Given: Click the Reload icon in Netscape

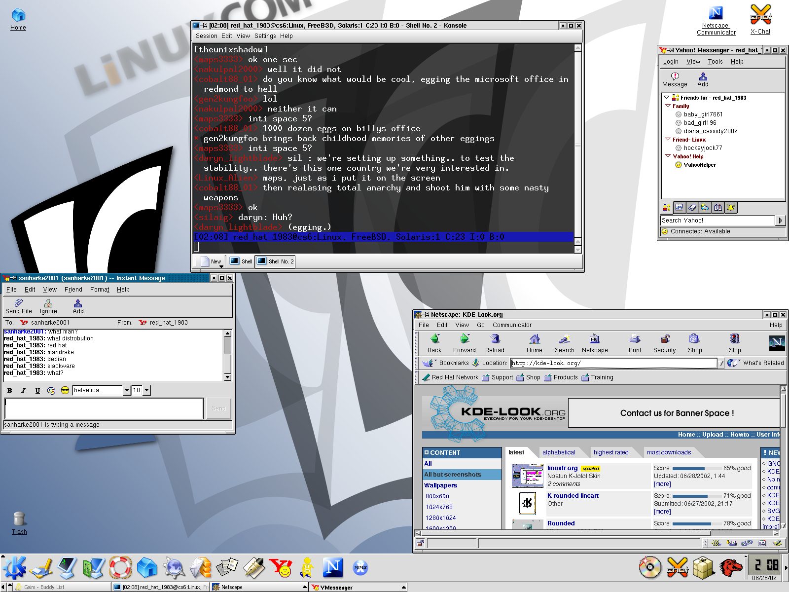Looking at the screenshot, I should 495,343.
